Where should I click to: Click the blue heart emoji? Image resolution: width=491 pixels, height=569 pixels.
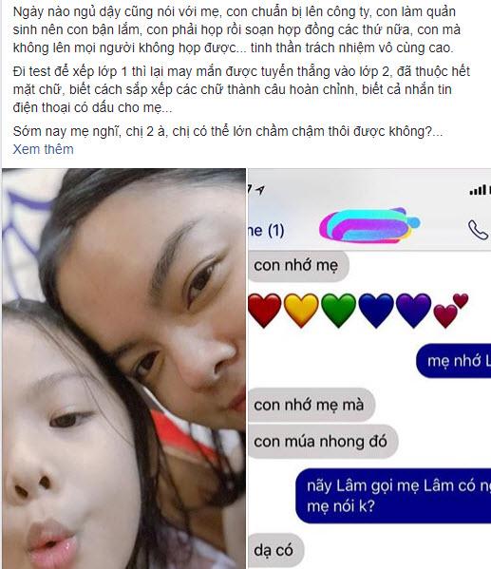pos(376,311)
